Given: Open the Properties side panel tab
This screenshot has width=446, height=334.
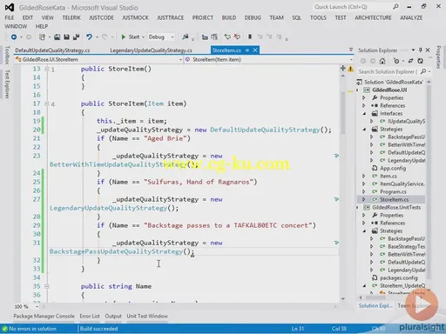Looking at the screenshot, I should pos(438,57).
